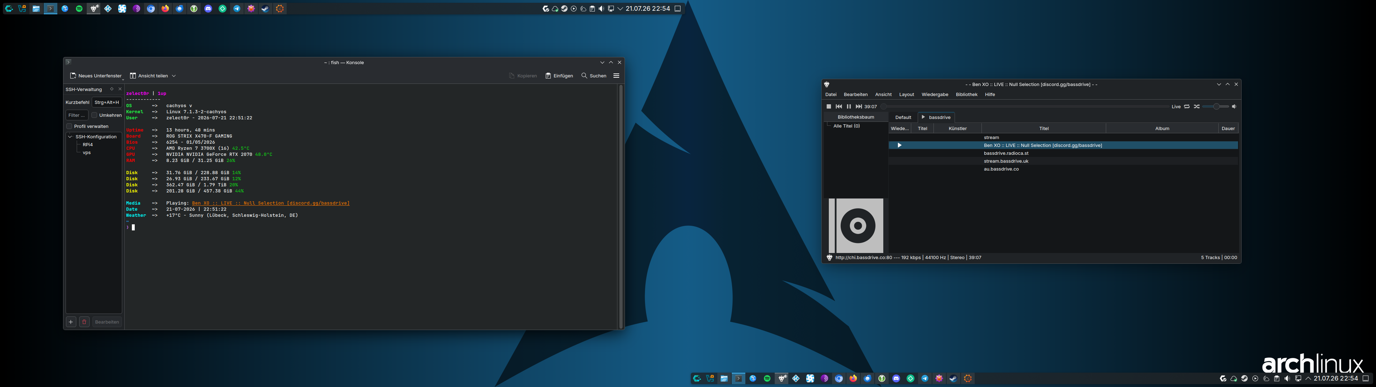Open the Layout menu

point(907,95)
